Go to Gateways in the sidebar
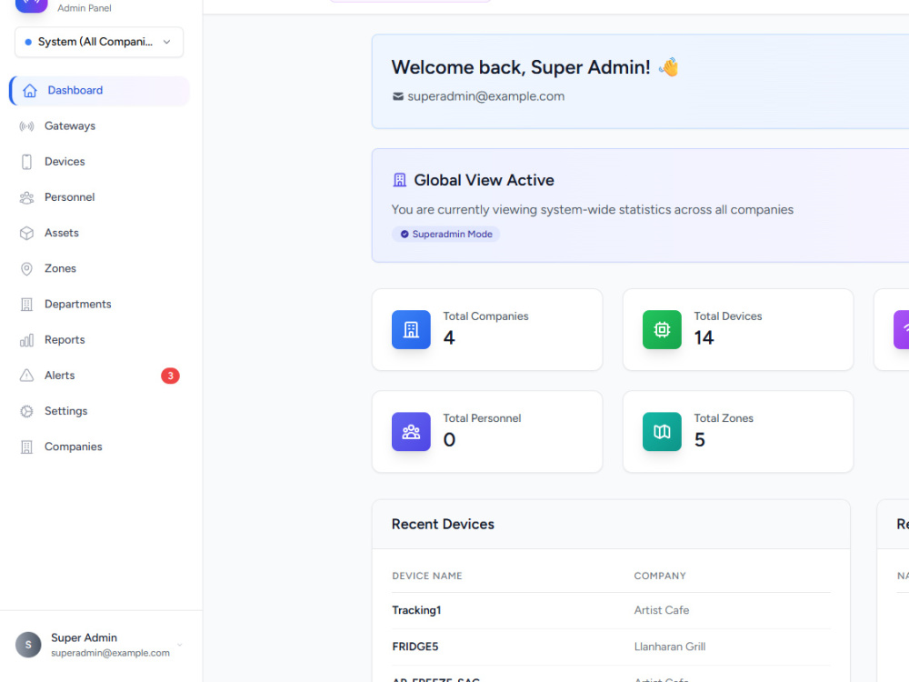This screenshot has height=682, width=909. [100, 125]
